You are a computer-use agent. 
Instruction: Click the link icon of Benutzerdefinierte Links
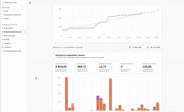click(x=3, y=51)
